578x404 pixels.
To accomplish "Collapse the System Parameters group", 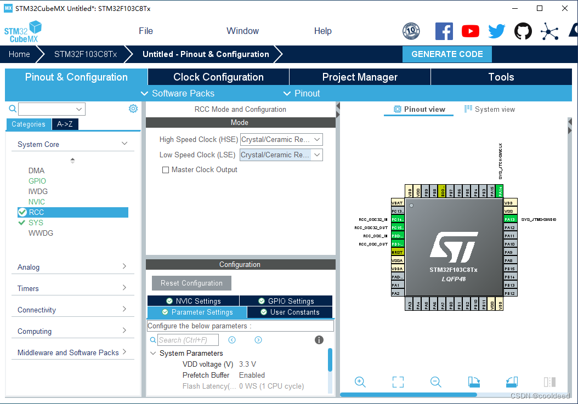I will point(153,353).
